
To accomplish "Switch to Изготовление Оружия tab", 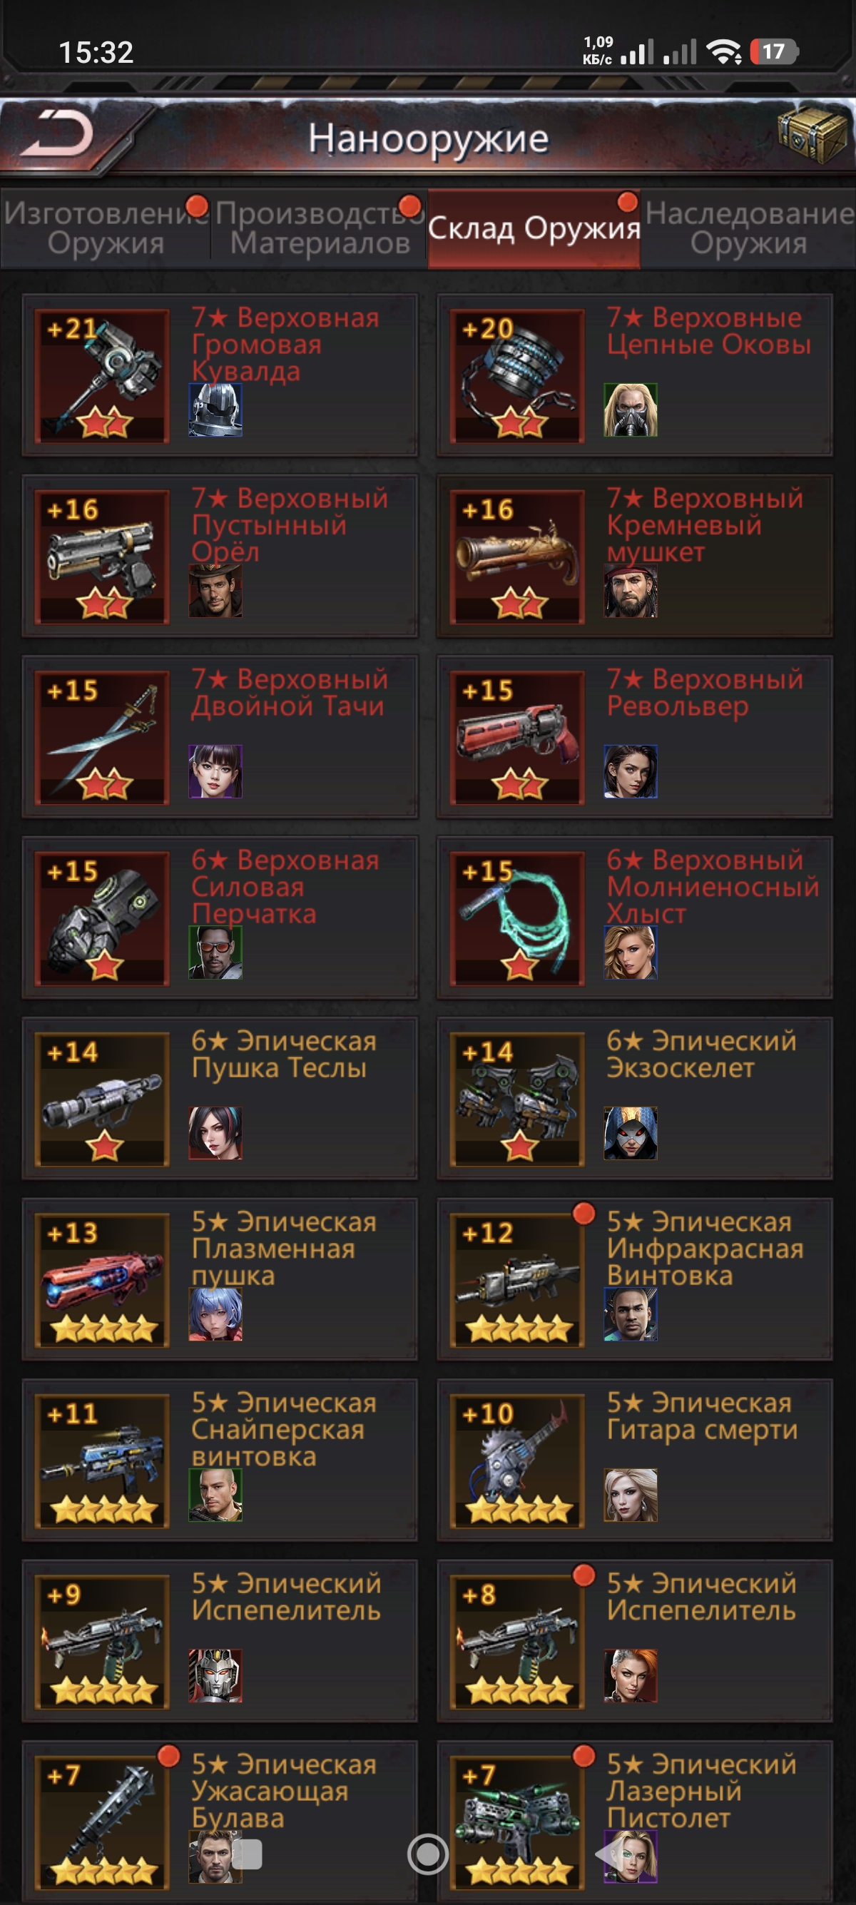I will [x=106, y=228].
